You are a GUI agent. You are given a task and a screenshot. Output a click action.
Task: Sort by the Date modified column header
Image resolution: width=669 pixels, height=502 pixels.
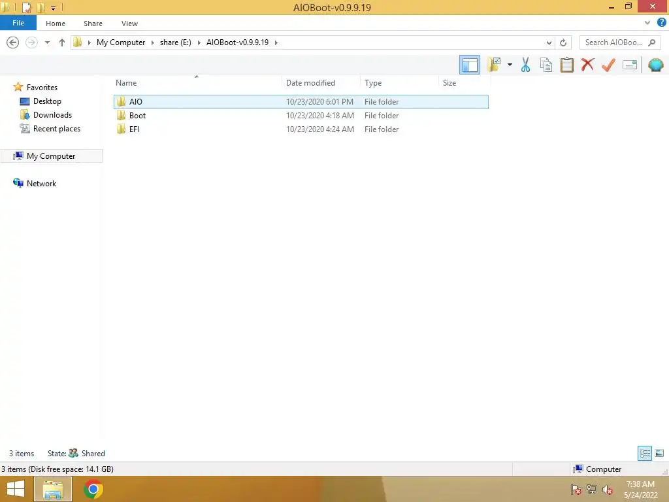tap(310, 83)
